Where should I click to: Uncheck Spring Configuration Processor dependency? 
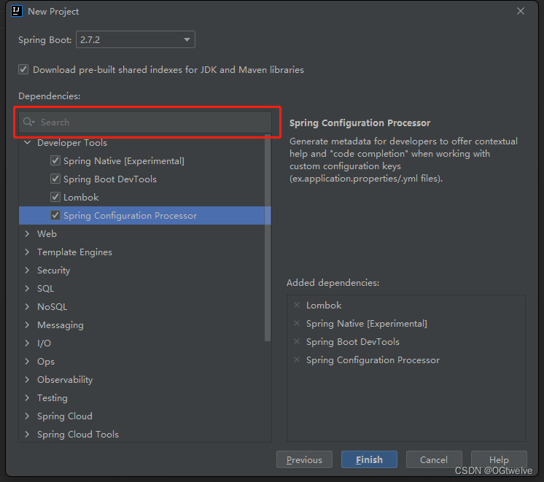tap(55, 215)
